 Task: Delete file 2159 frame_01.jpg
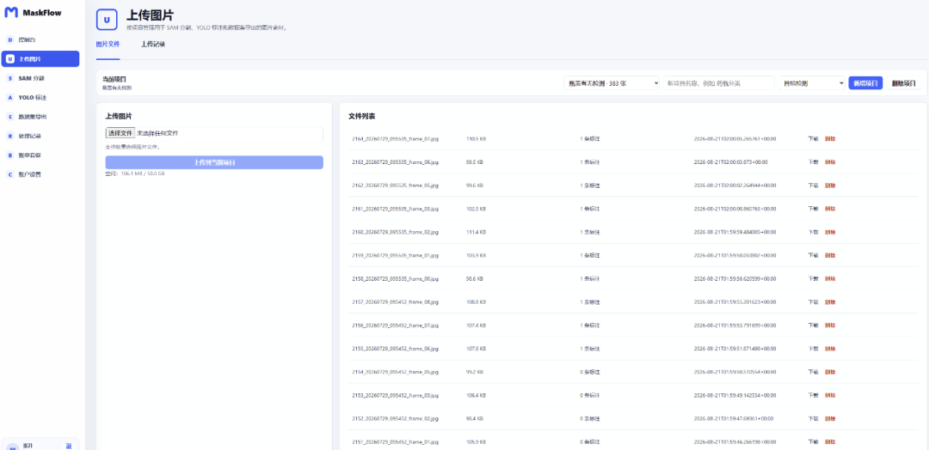point(829,255)
